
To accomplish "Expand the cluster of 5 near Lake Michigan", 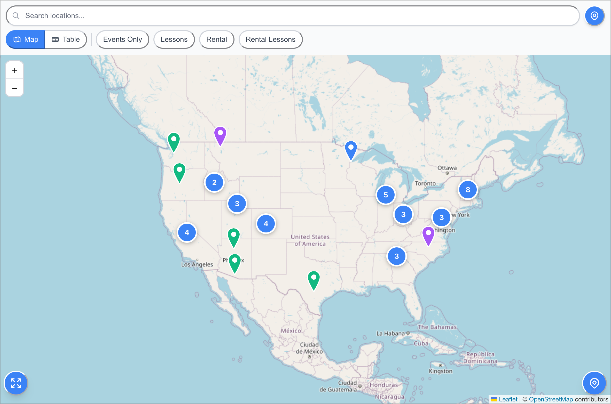I will (x=386, y=195).
